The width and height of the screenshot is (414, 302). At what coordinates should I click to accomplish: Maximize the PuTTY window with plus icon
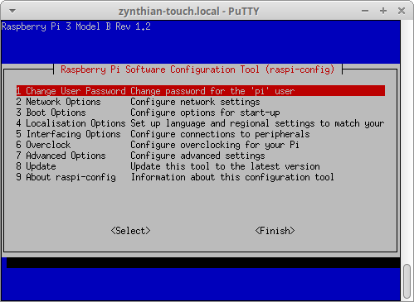(x=383, y=11)
